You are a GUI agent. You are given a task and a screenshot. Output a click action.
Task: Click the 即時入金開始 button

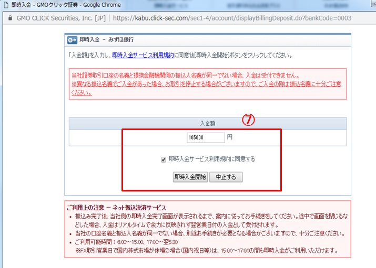(190, 177)
